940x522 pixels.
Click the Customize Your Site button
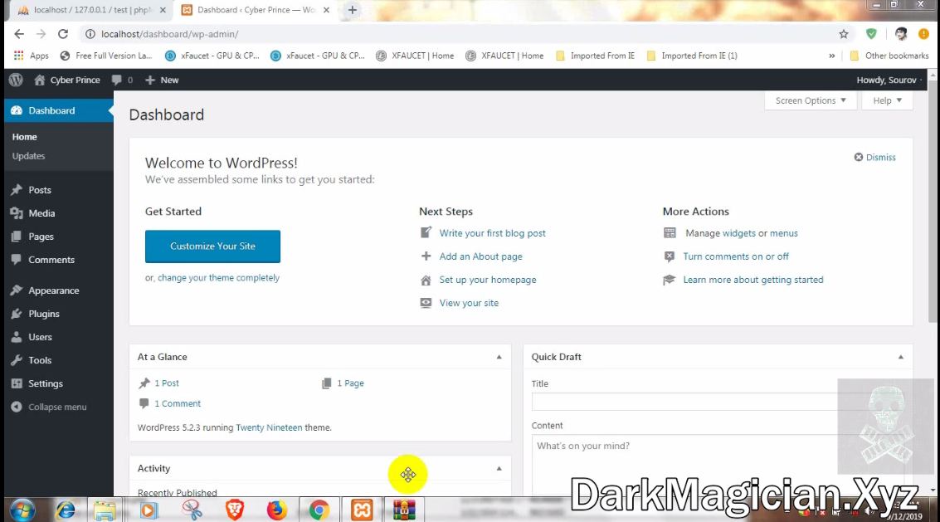[x=212, y=246]
